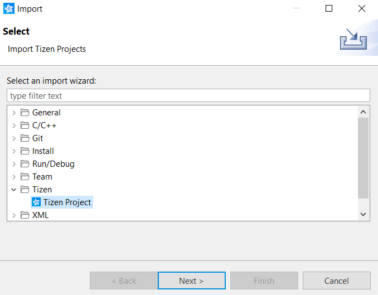Click the XML folder icon
This screenshot has height=295, width=378.
click(x=25, y=215)
